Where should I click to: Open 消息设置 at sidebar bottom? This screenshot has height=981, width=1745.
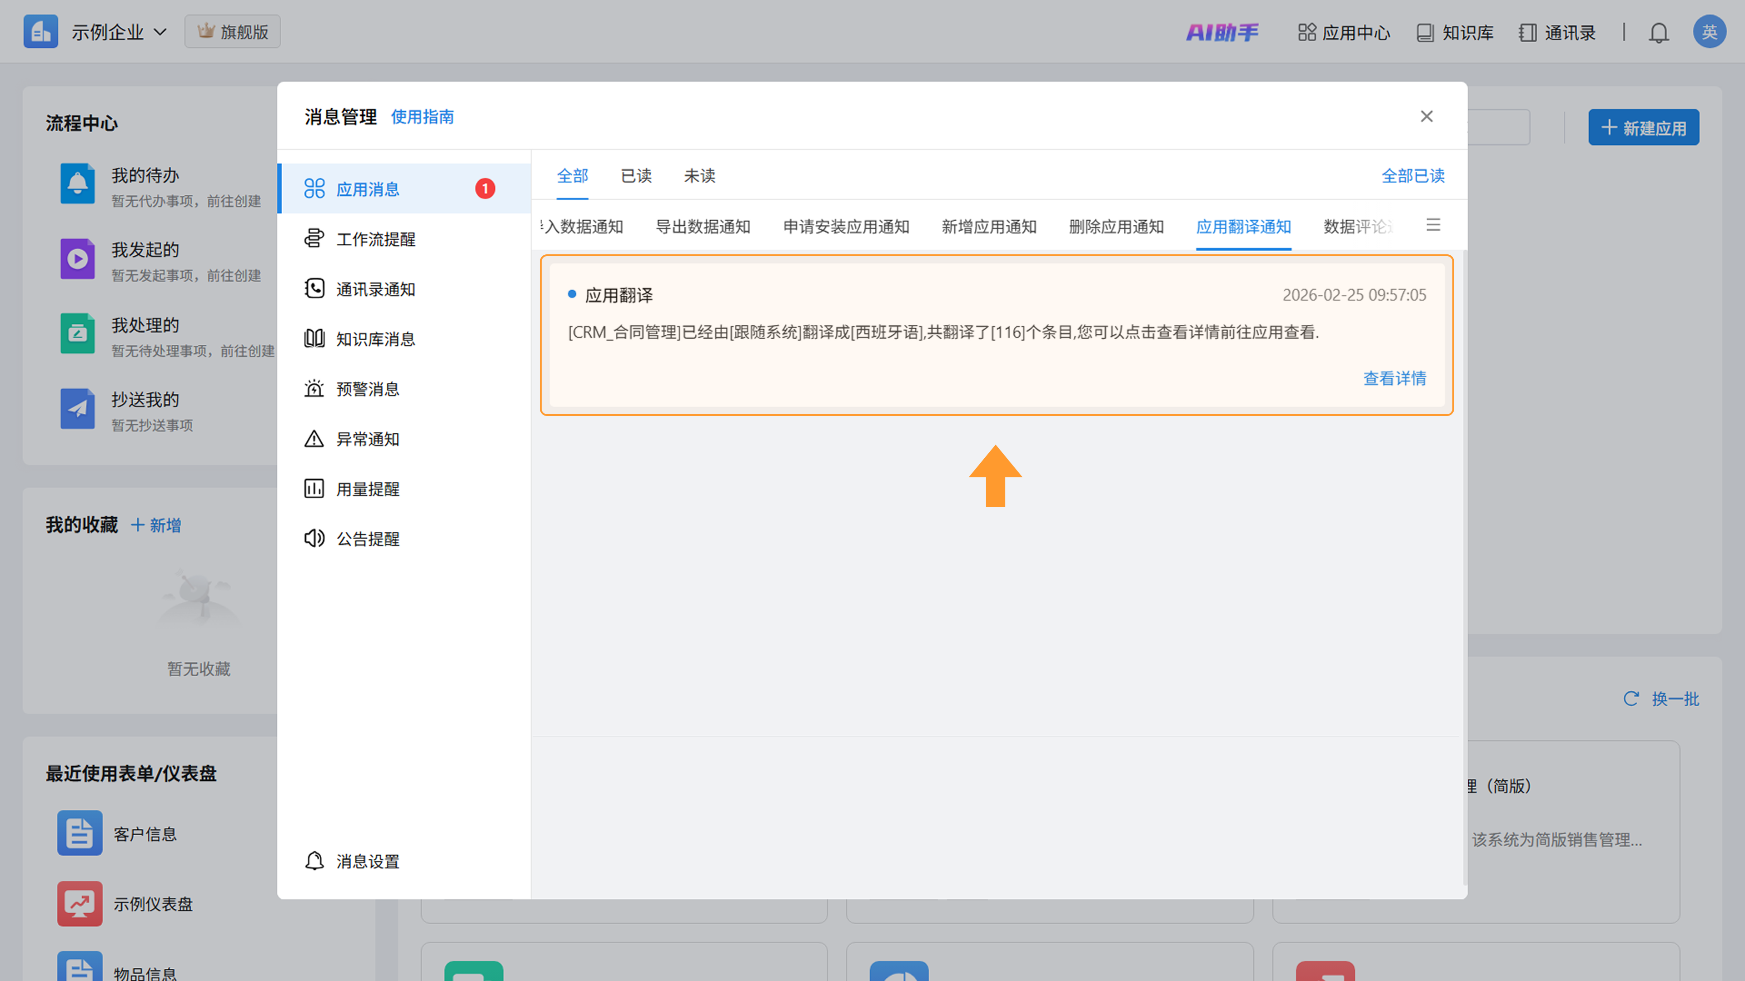point(367,861)
